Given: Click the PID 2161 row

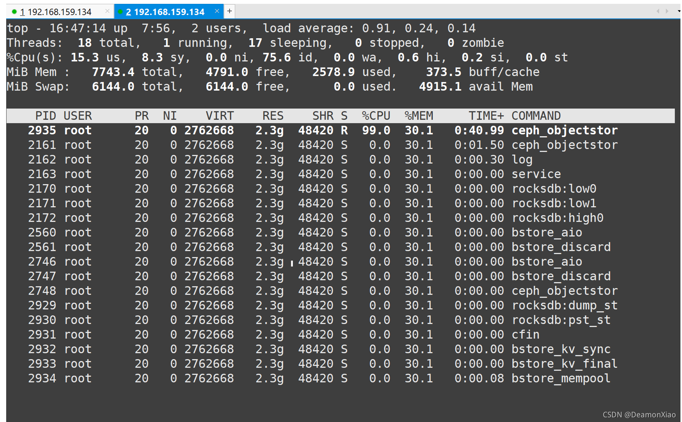Looking at the screenshot, I should pos(340,145).
